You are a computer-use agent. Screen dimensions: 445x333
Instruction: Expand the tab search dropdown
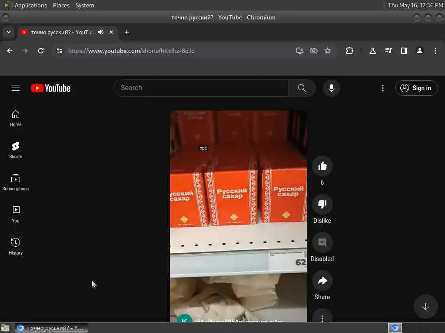[x=9, y=32]
